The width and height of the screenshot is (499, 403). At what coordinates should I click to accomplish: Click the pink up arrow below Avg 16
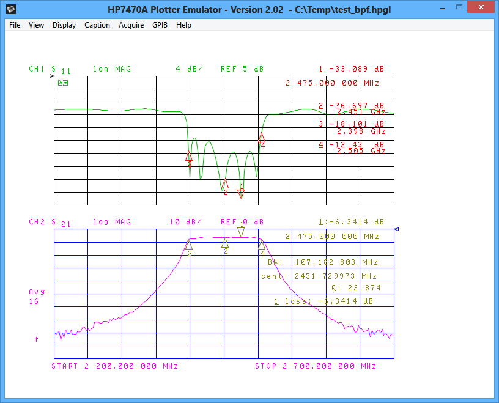click(36, 339)
